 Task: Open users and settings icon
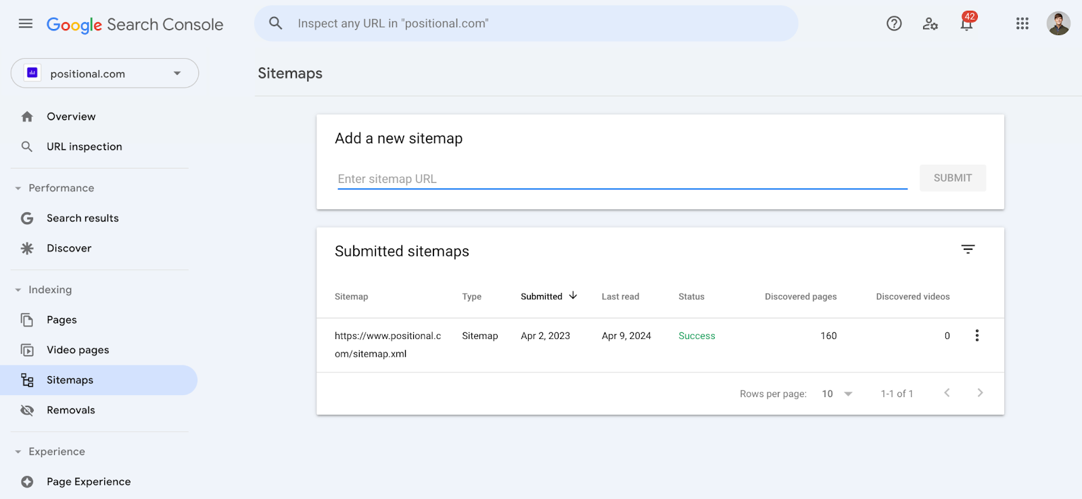931,24
